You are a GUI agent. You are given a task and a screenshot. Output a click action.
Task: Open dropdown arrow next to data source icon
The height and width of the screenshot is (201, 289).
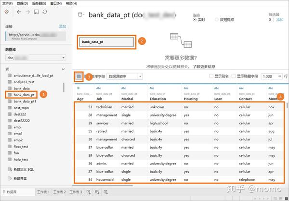[x=84, y=14]
